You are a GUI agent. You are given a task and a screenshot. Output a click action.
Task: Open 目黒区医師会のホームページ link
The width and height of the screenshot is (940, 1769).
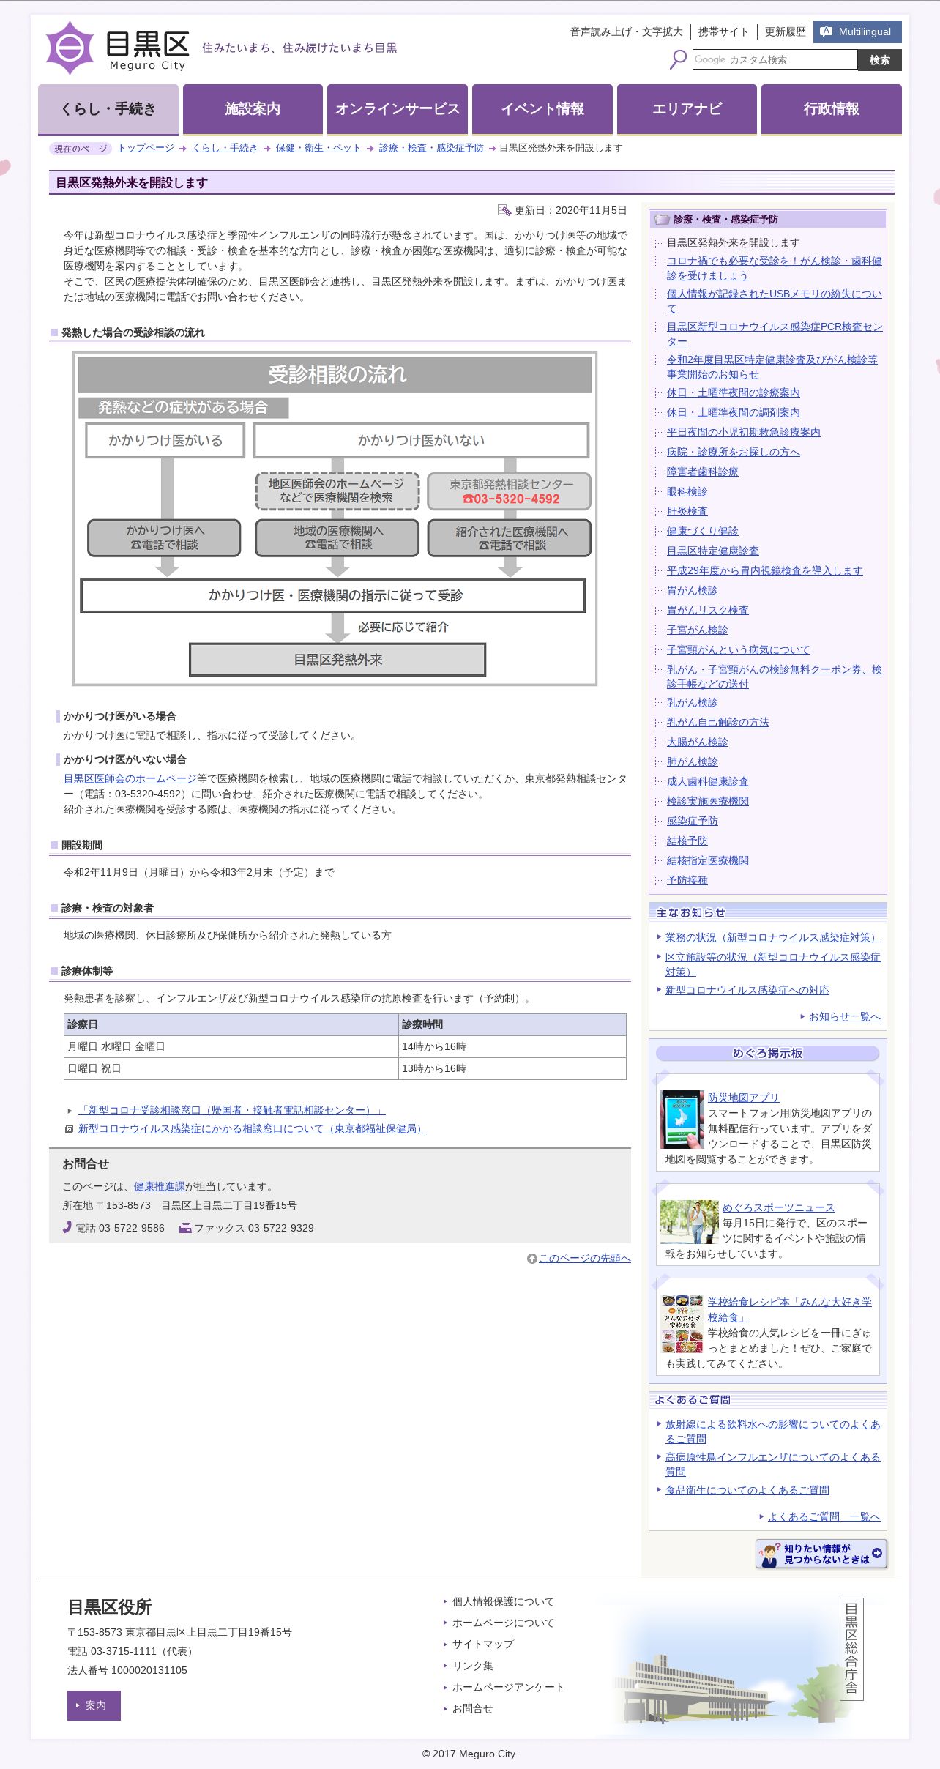point(130,779)
